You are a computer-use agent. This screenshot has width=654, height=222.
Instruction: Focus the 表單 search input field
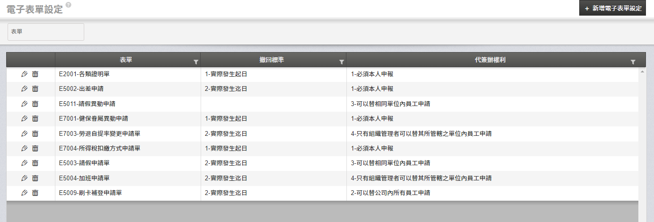46,32
